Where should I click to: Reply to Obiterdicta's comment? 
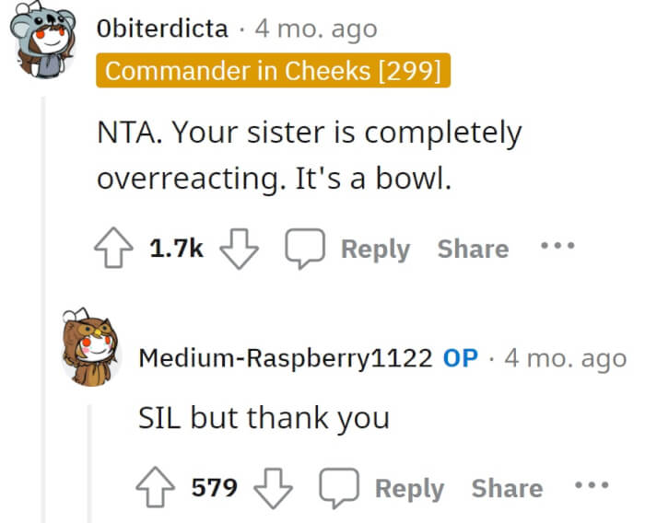click(375, 250)
